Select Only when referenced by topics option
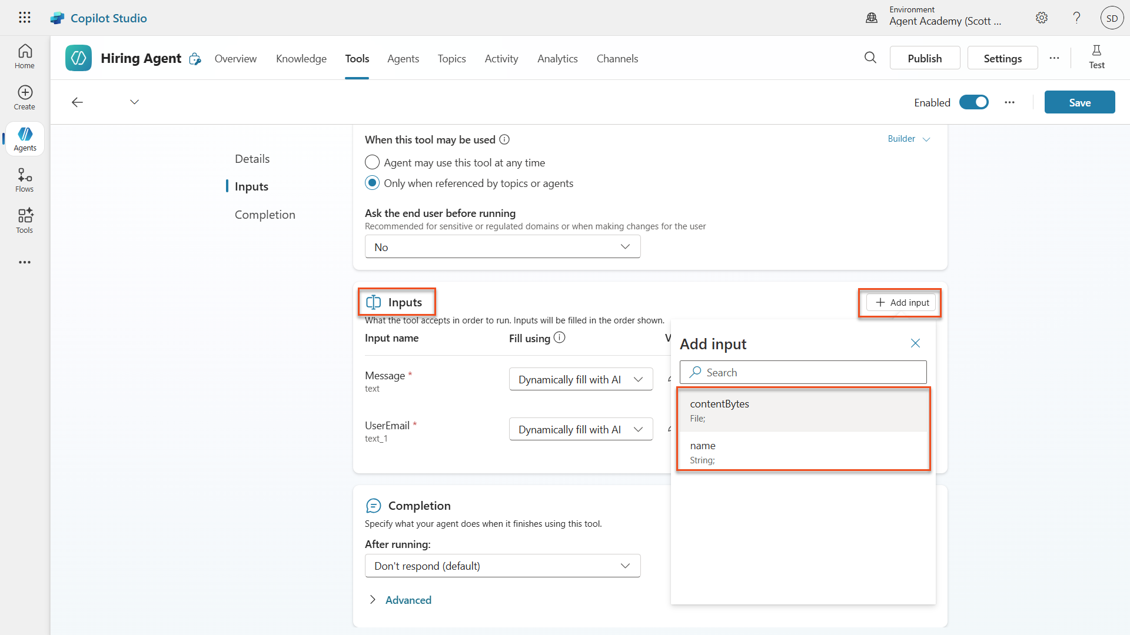1130x635 pixels. pos(372,183)
